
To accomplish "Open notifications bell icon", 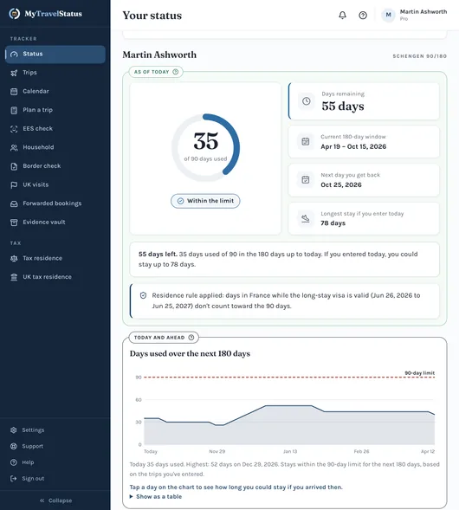I will coord(342,15).
